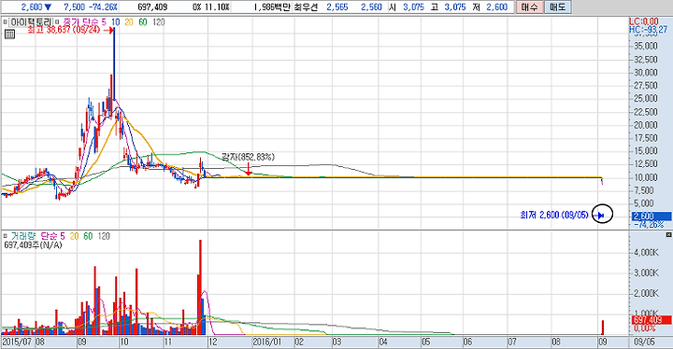Image resolution: width=673 pixels, height=349 pixels.
Task: Click the 최고 38,637 (09/24) high marker
Action: pos(64,30)
